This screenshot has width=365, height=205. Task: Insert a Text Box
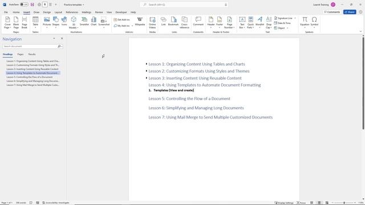point(242,23)
